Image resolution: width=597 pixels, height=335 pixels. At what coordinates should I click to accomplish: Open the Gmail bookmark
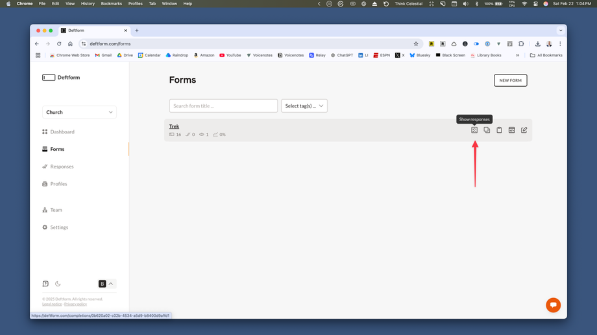pos(103,55)
